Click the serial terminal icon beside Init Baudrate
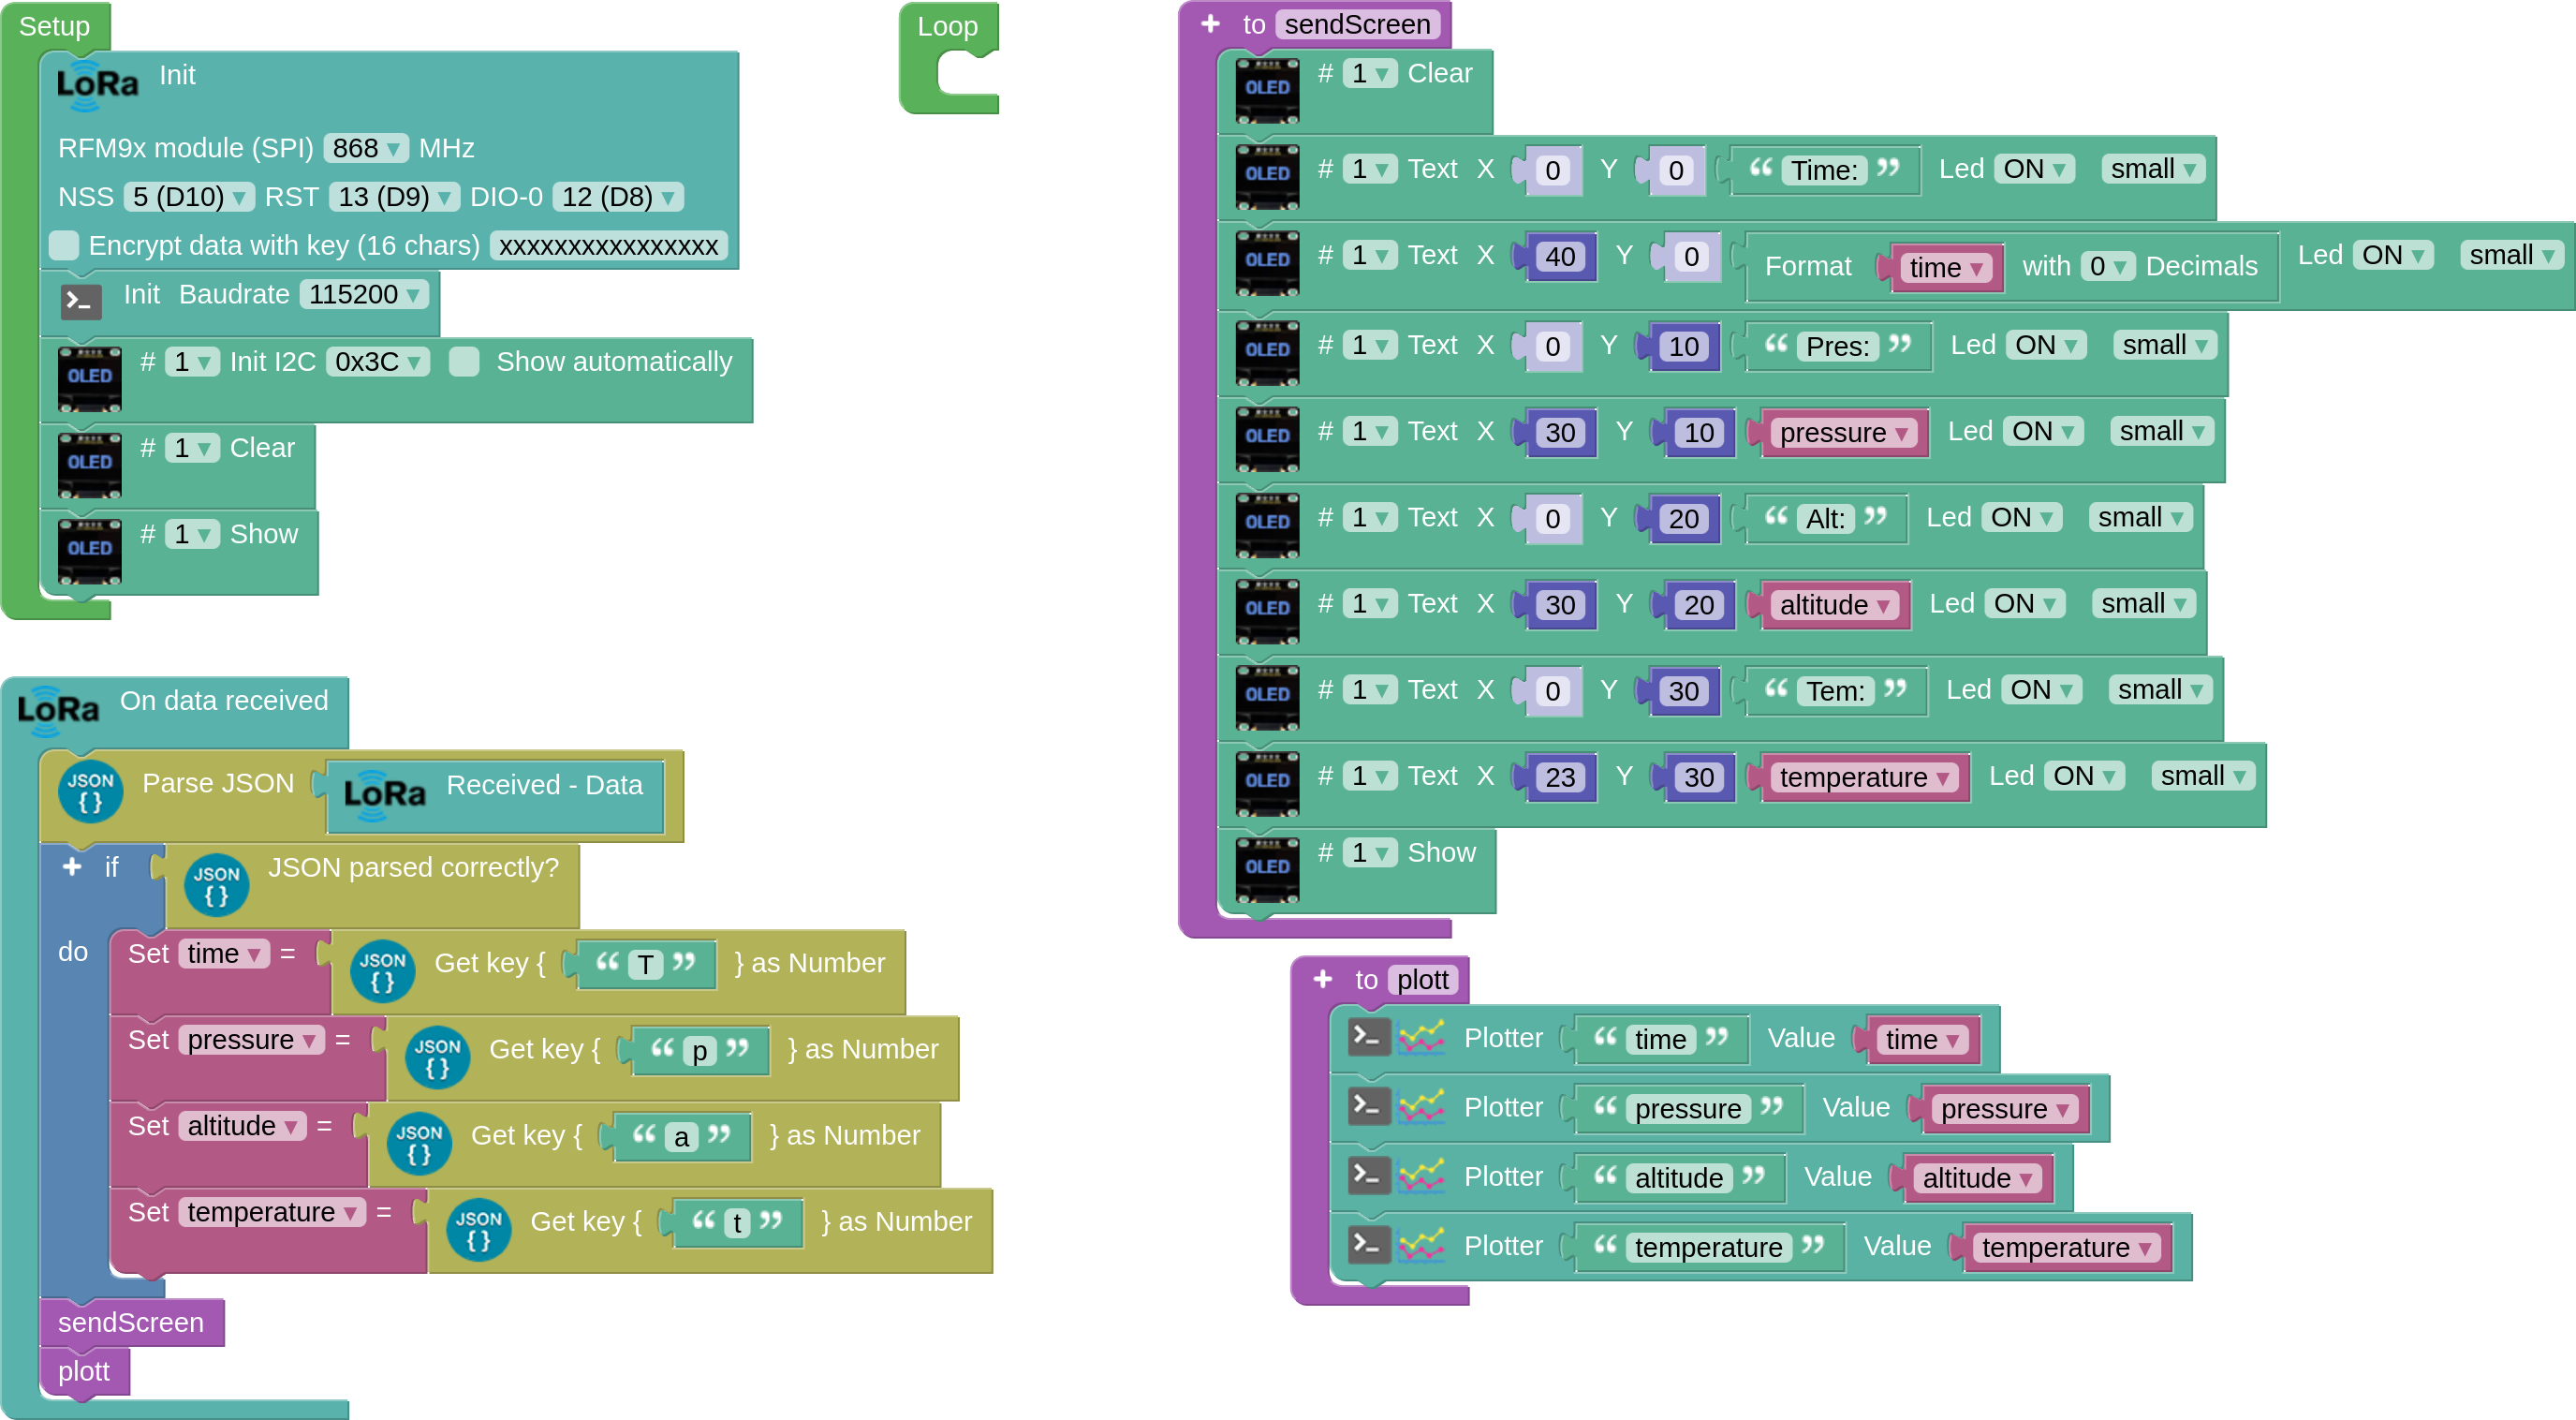Image resolution: width=2576 pixels, height=1420 pixels. 81,300
